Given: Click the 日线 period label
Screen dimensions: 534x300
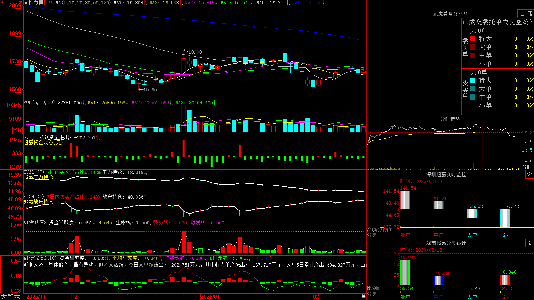Looking at the screenshot, I should 49,3.
